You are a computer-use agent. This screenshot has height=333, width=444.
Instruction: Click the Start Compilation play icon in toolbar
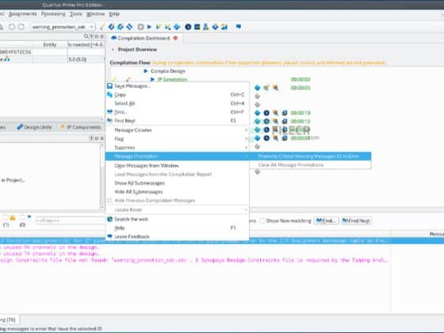(x=149, y=27)
